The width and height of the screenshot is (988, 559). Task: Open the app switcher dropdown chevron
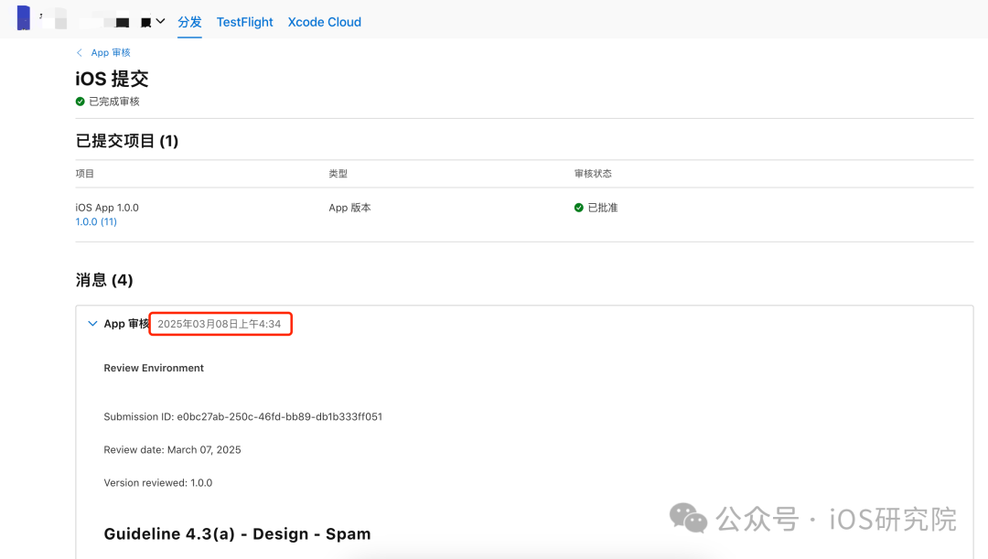pyautogui.click(x=161, y=21)
